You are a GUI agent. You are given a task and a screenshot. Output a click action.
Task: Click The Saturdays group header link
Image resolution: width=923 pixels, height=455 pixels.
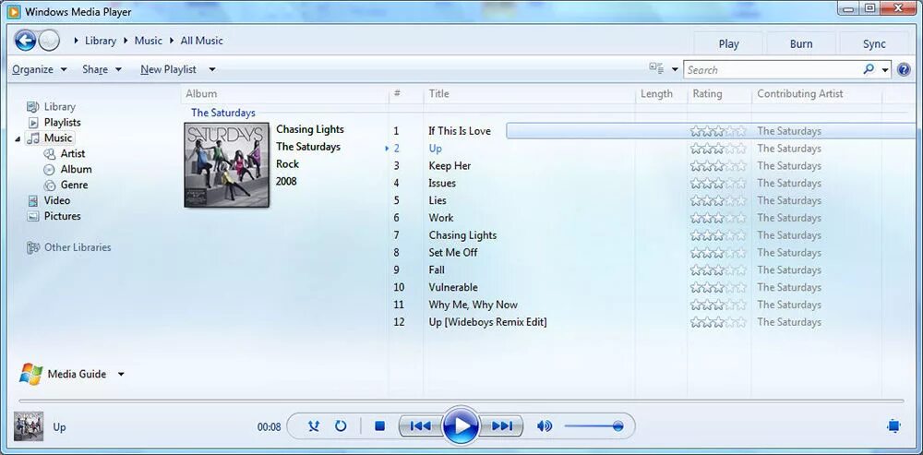click(x=223, y=113)
